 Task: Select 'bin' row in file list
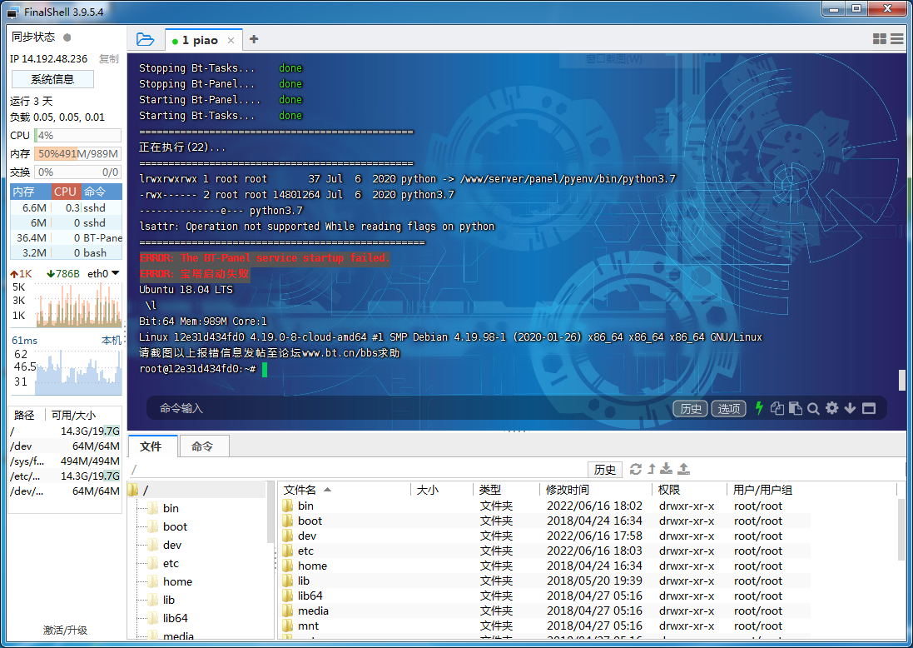(545, 506)
